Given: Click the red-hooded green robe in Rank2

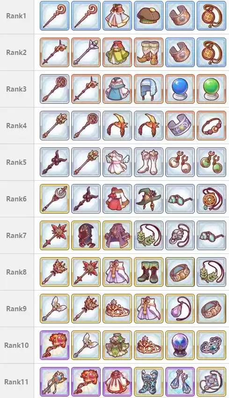Looking at the screenshot, I should (x=117, y=52).
